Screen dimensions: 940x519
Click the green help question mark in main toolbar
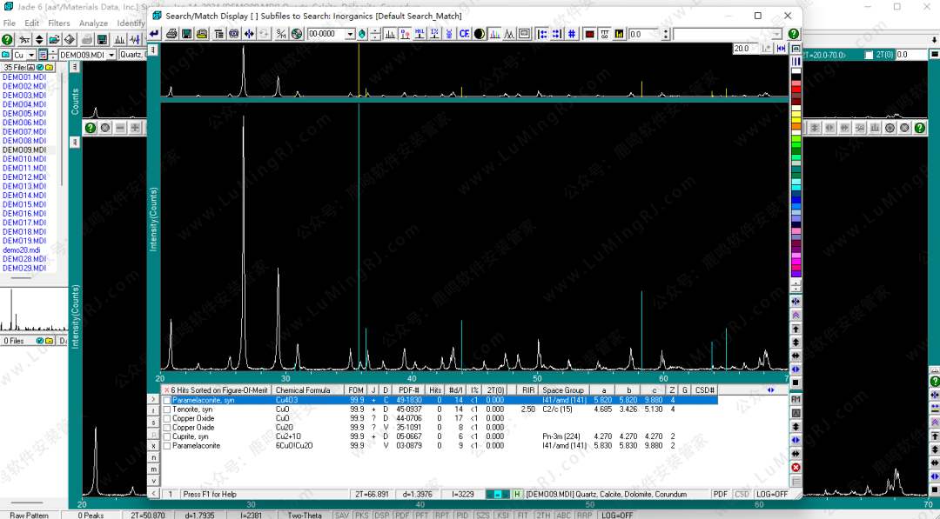coord(7,40)
